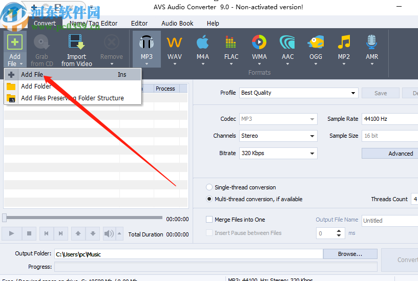
Task: Click Import from Video icon
Action: [76, 42]
